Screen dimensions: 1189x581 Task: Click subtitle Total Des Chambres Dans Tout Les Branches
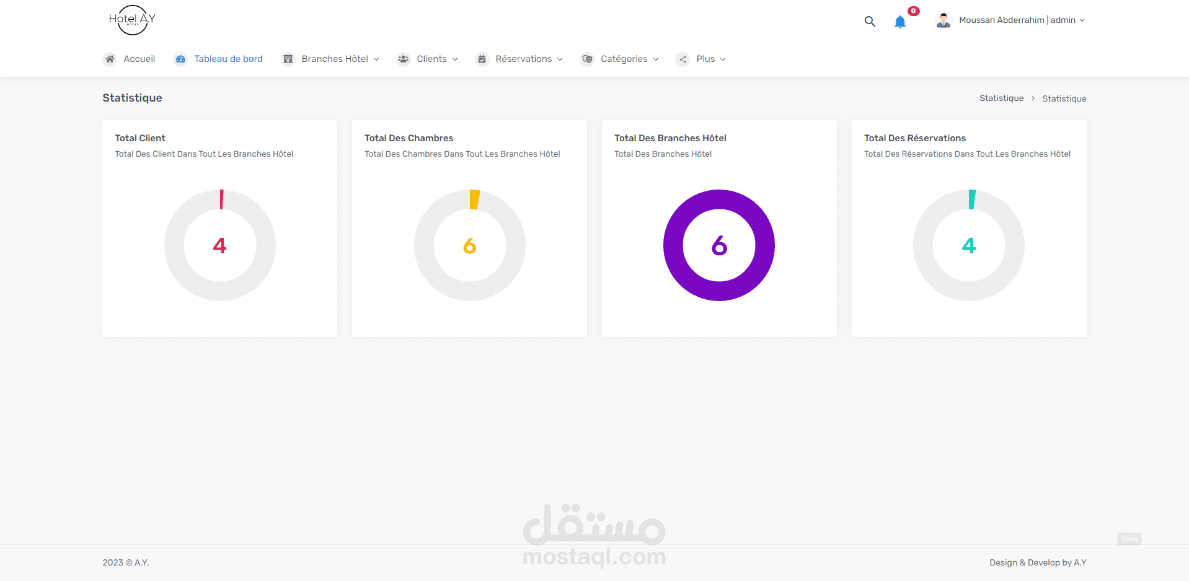pyautogui.click(x=462, y=154)
